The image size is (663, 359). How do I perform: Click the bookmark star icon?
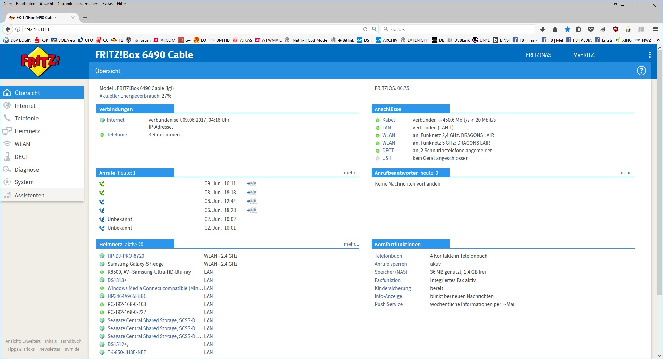(567, 29)
